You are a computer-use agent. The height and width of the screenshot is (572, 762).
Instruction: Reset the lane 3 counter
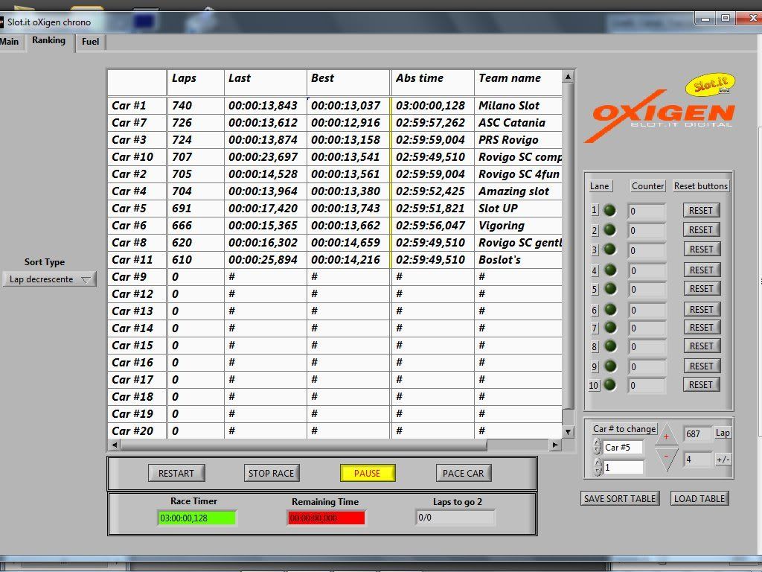point(701,250)
